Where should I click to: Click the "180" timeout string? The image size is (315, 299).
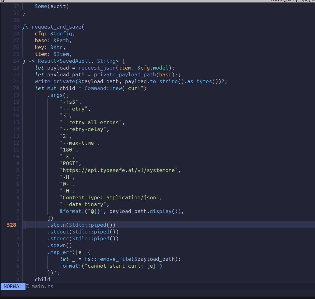click(67, 150)
